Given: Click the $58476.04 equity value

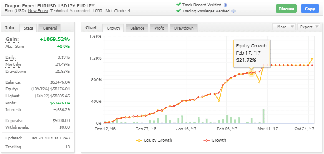Looking at the screenshot, I should (60, 89).
